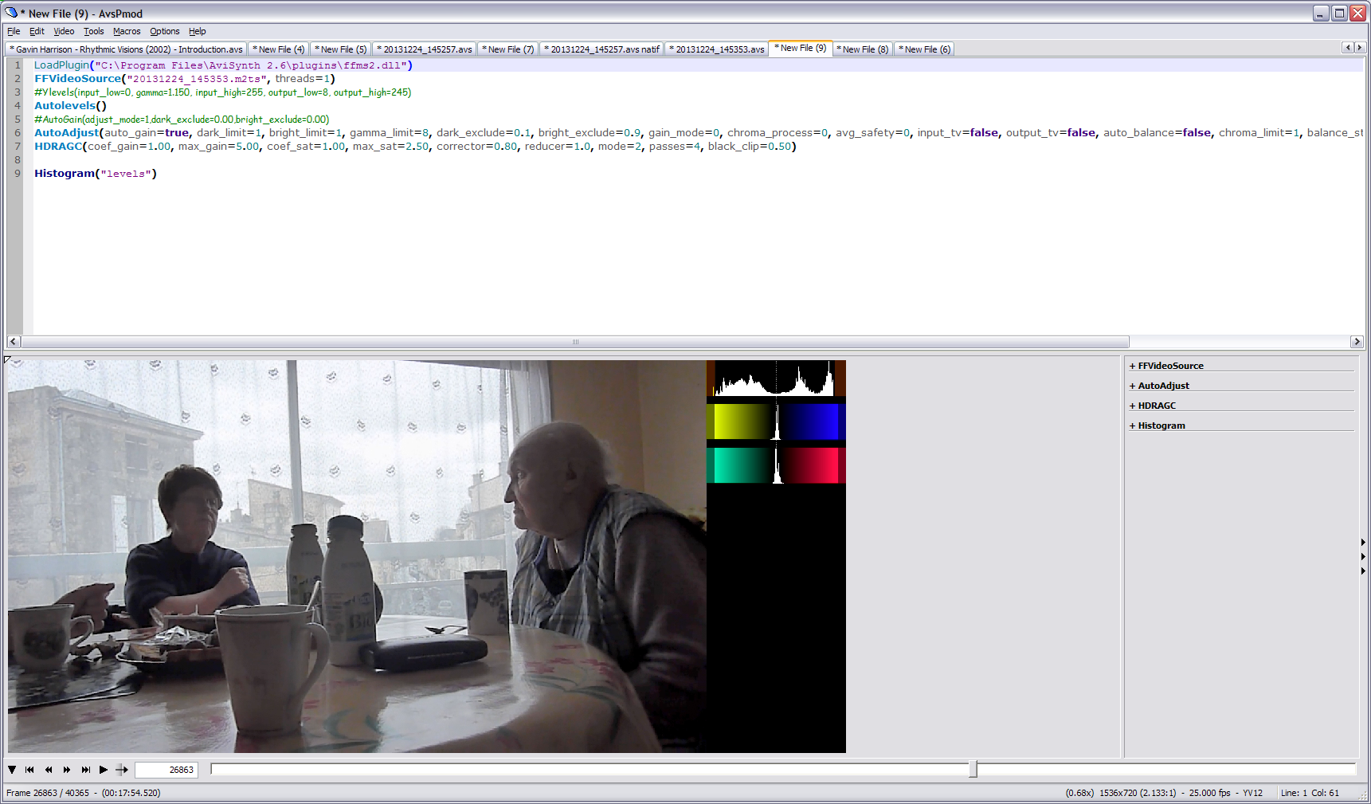The height and width of the screenshot is (804, 1371).
Task: Select the active New File (9) tab
Action: 801,48
